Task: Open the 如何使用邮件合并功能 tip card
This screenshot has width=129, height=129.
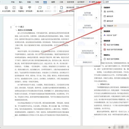Action: [x=87, y=27]
